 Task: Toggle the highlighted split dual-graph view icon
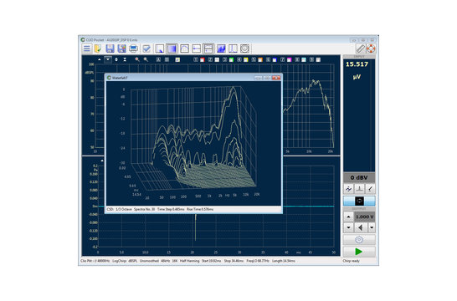coord(208,48)
